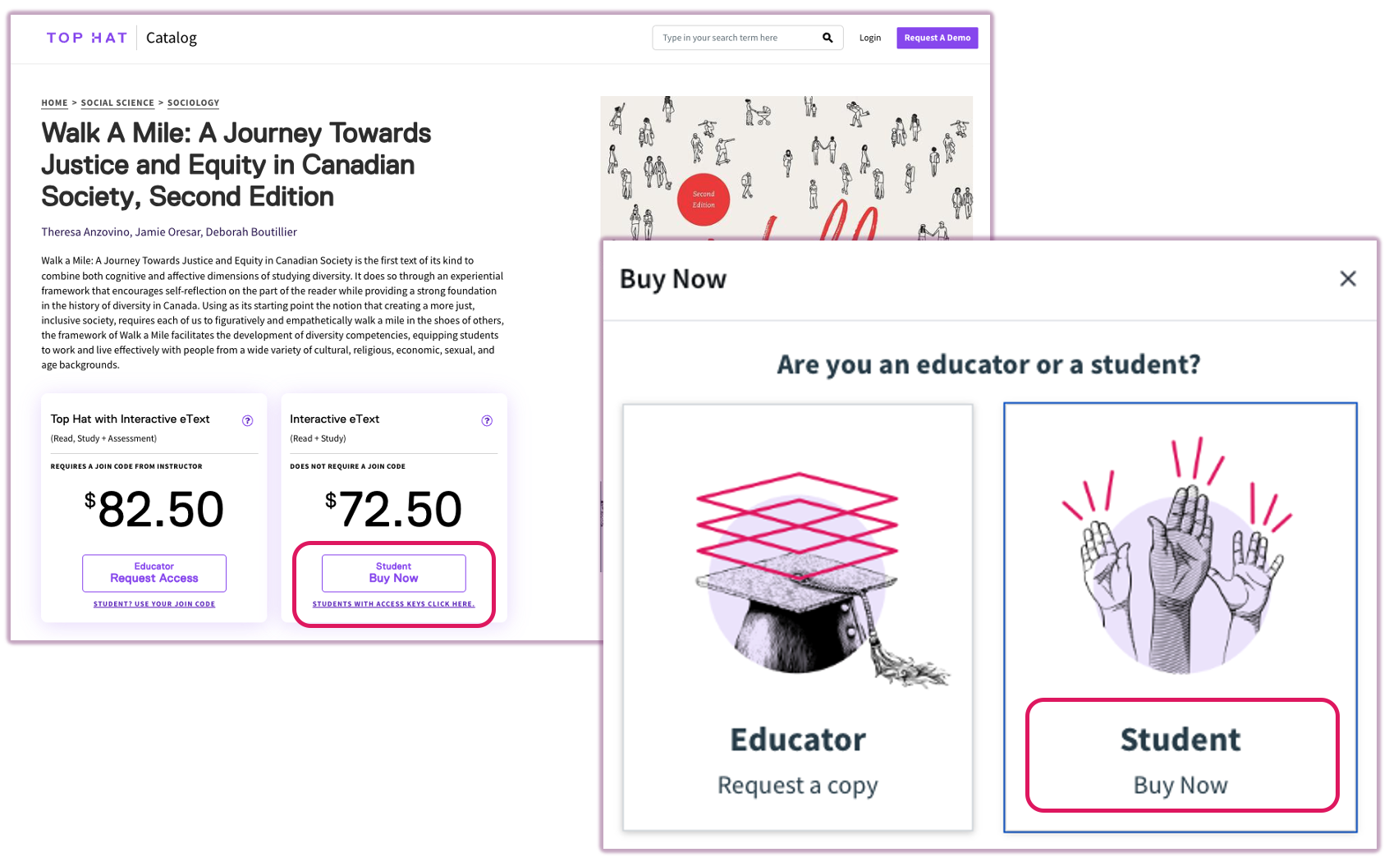The width and height of the screenshot is (1389, 857).
Task: Click the Student Buy Now button
Action: [x=393, y=572]
